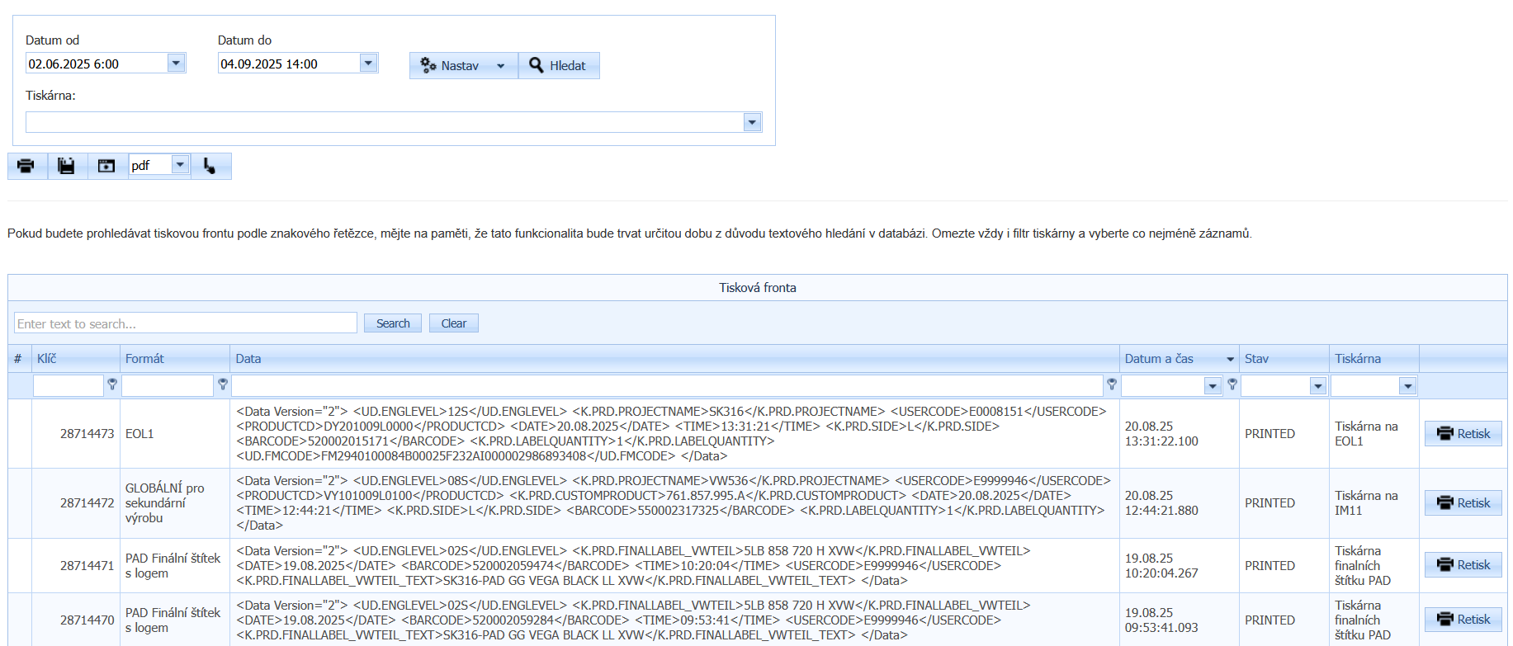Expand the Datum od date picker
Viewport: 1513px width, 646px height.
(176, 64)
